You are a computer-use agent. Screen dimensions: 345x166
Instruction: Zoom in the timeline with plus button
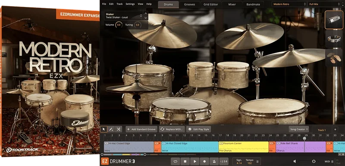click(343, 154)
